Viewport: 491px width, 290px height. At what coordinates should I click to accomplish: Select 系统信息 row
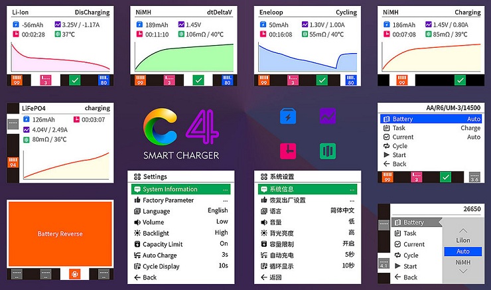[x=307, y=189]
